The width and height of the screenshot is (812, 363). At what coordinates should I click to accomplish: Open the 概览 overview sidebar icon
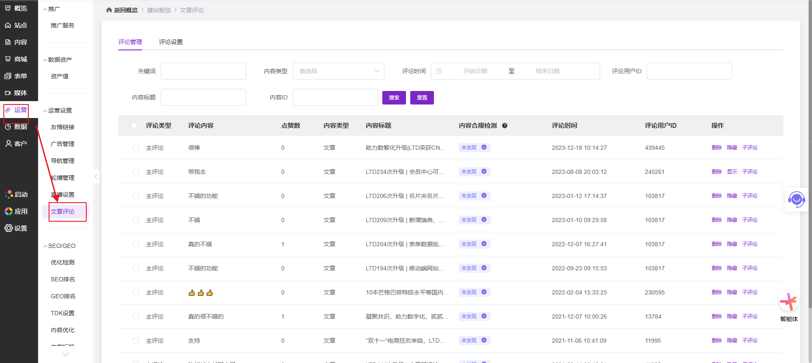tap(8, 8)
